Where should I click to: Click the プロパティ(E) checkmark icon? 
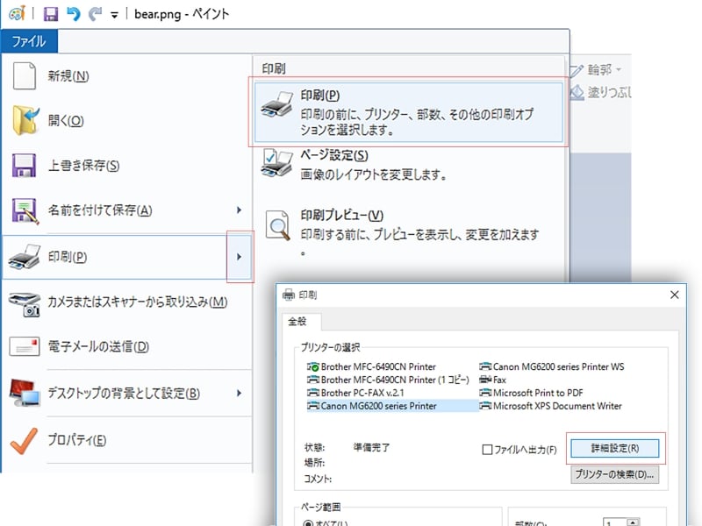tap(25, 441)
